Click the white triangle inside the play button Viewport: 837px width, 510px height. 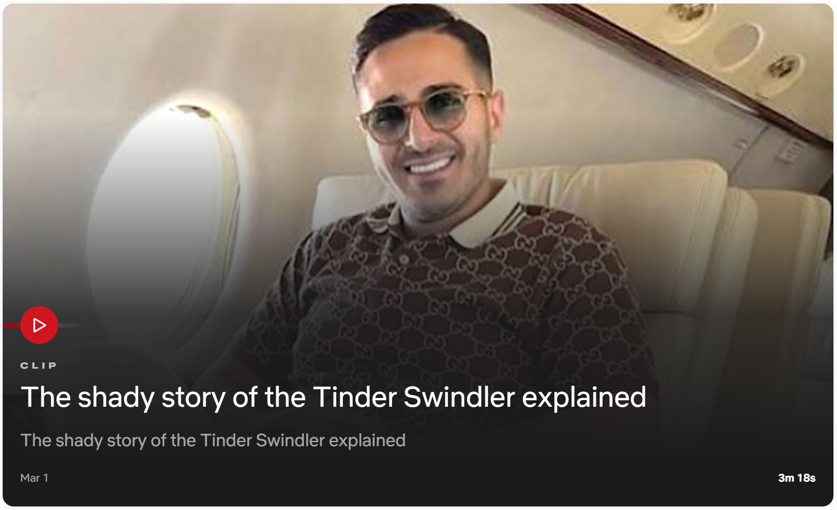[39, 325]
